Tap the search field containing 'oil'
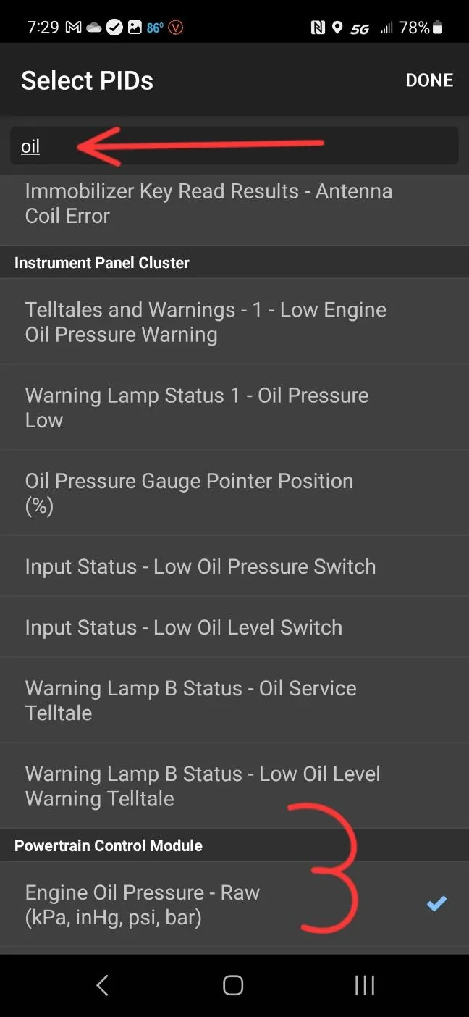The width and height of the screenshot is (469, 1017). click(234, 146)
